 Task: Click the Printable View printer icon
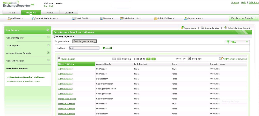203,28
